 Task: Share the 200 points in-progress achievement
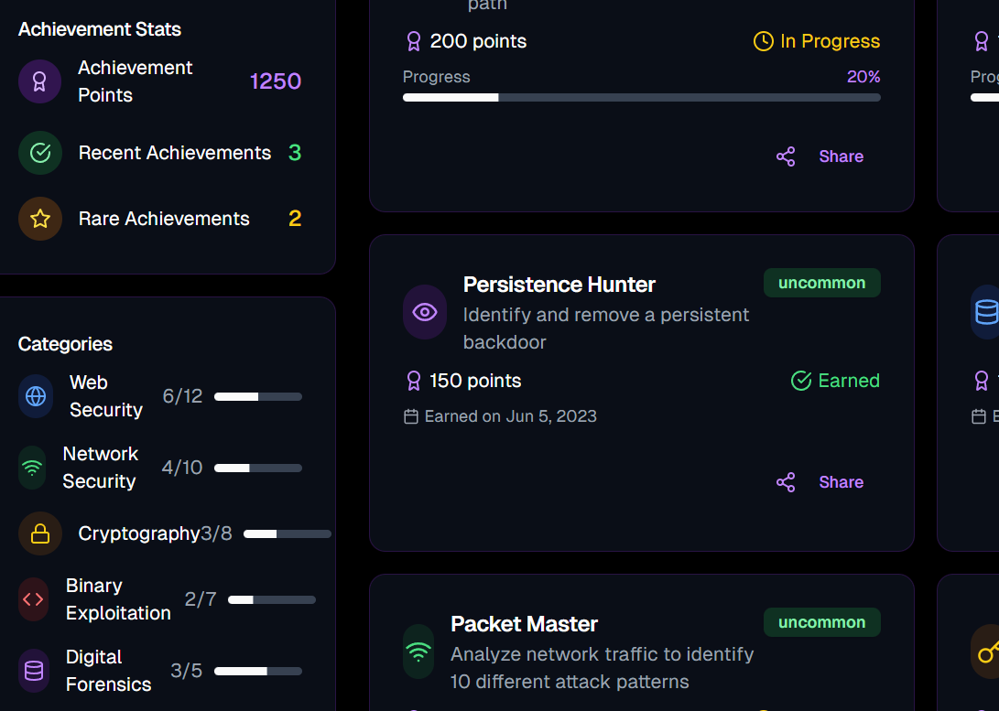click(x=820, y=156)
